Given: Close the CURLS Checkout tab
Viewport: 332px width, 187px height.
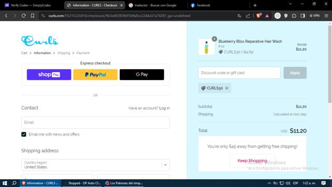Looking at the screenshot, I should [x=121, y=5].
